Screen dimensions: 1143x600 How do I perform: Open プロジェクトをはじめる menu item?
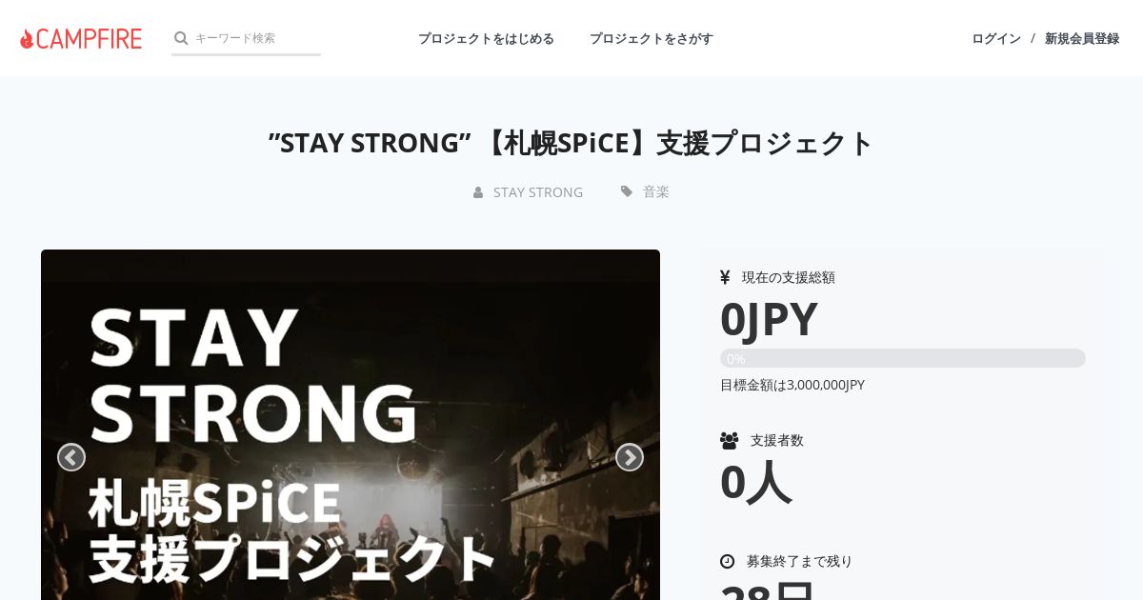[x=486, y=38]
